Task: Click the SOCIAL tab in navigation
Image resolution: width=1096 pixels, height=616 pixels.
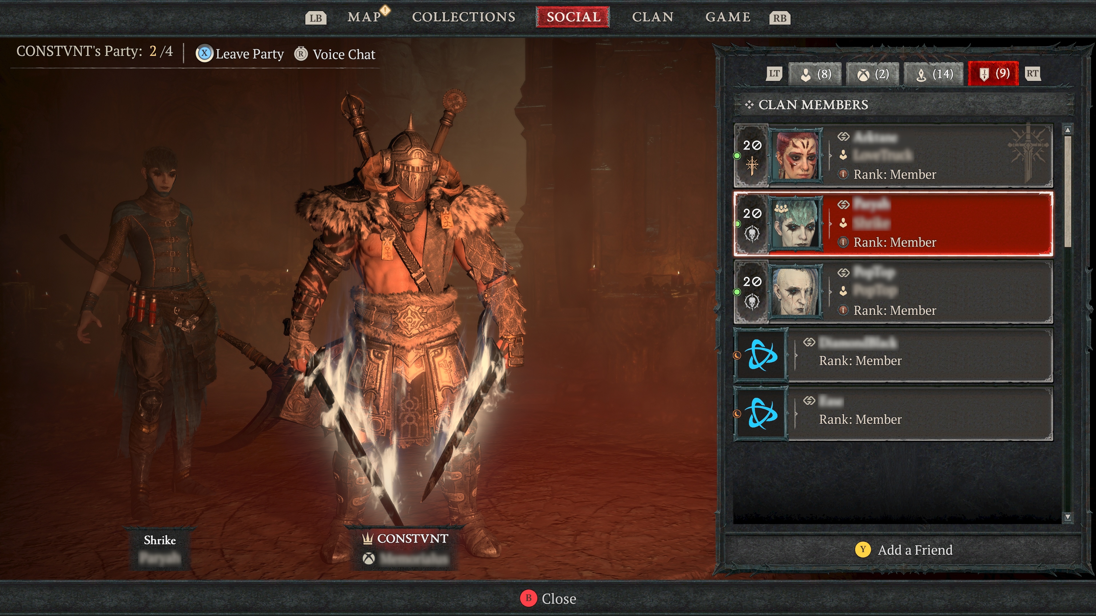Action: [574, 17]
